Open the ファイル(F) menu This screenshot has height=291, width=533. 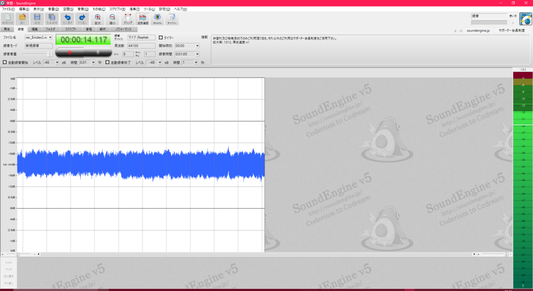pyautogui.click(x=8, y=9)
